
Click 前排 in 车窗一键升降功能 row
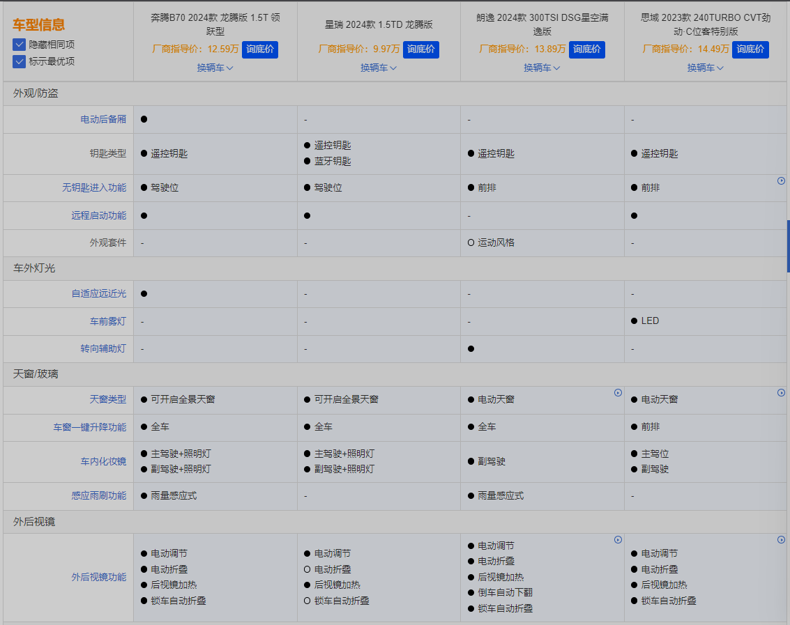click(651, 427)
